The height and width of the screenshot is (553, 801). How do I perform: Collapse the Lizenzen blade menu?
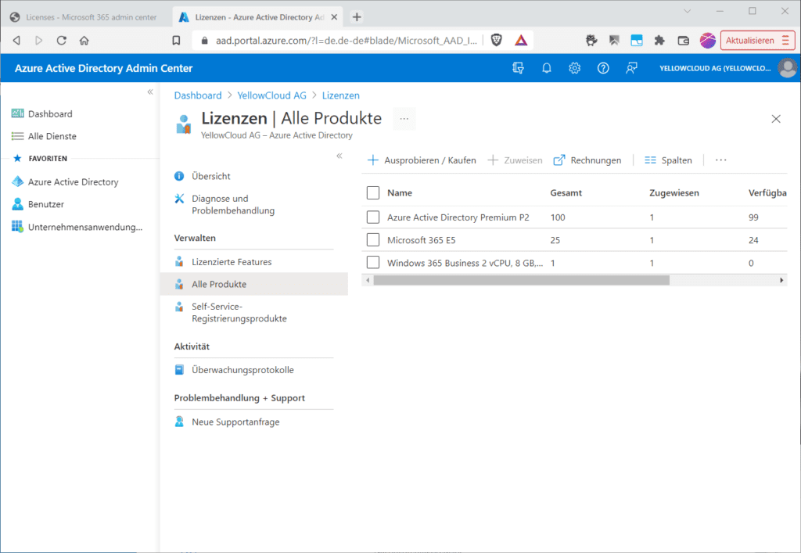coord(339,156)
